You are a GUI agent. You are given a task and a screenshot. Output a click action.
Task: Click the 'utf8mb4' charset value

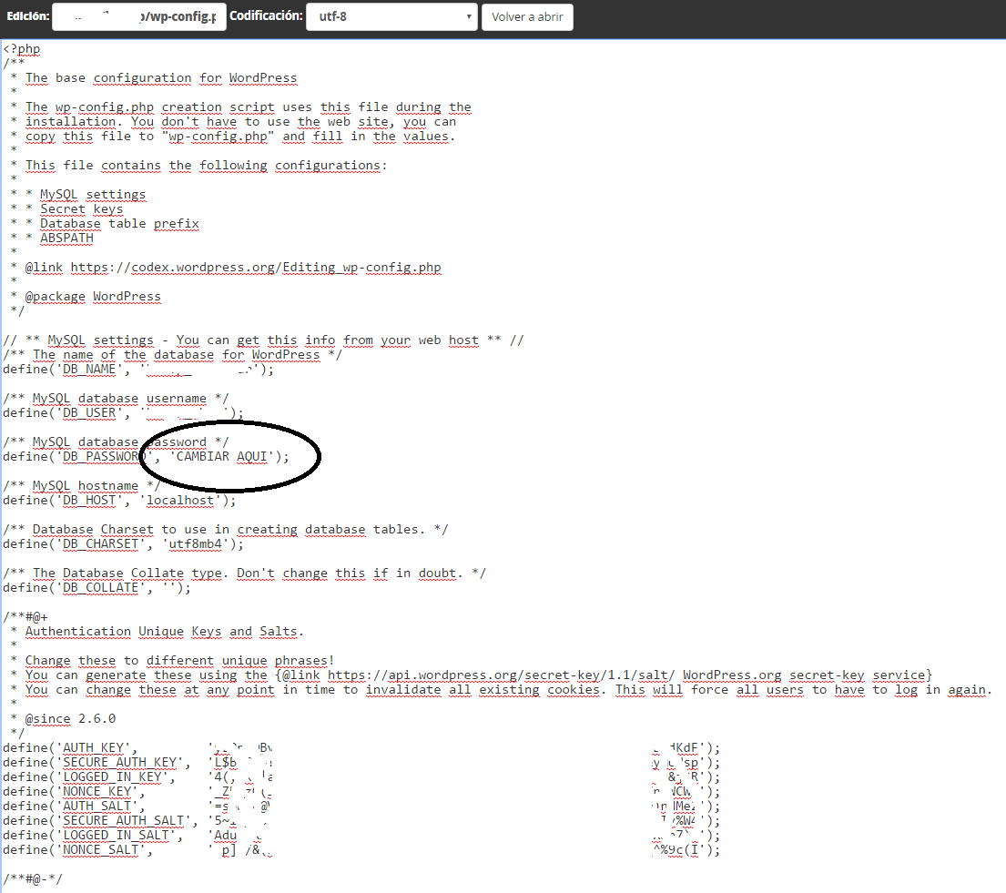[195, 544]
